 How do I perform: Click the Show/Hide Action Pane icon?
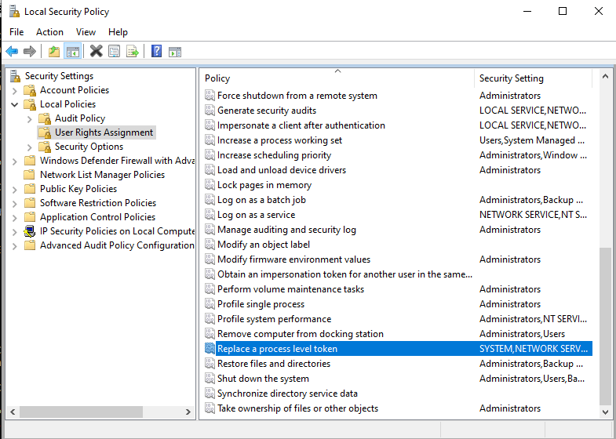pyautogui.click(x=175, y=52)
